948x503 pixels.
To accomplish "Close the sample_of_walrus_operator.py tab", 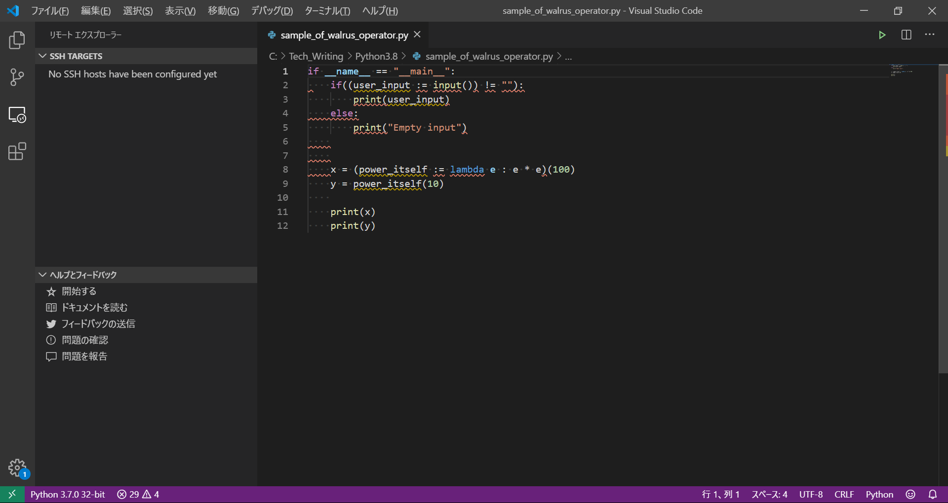I will coord(417,35).
